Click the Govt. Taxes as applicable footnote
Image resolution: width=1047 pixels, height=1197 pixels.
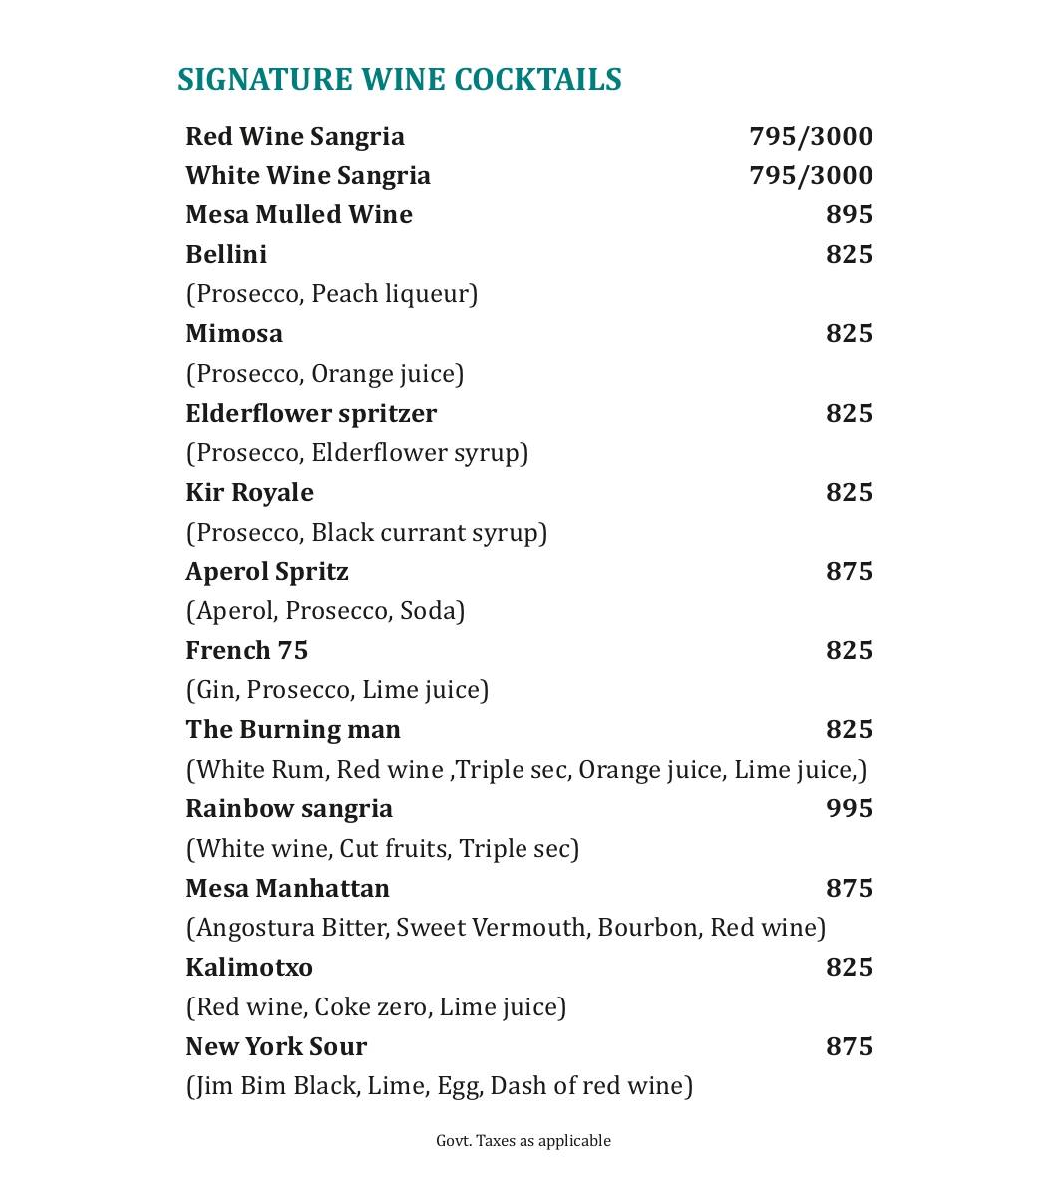(x=523, y=1140)
